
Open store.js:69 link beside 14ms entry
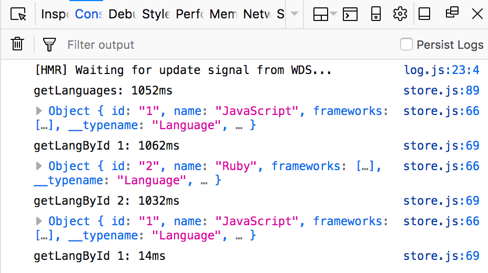(441, 256)
